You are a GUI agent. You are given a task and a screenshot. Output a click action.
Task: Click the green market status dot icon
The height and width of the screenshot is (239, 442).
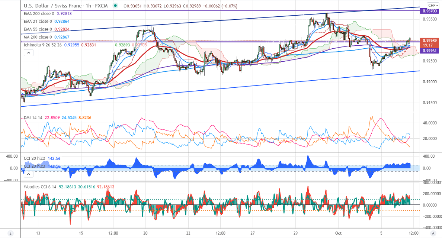pos(115,6)
